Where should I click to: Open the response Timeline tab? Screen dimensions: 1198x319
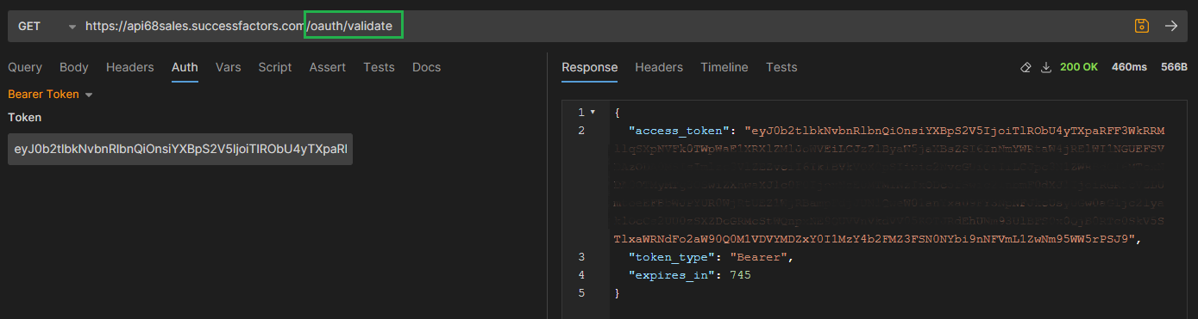click(x=724, y=67)
